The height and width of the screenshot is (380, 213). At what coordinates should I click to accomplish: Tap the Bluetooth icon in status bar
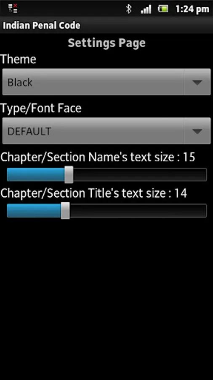click(129, 9)
